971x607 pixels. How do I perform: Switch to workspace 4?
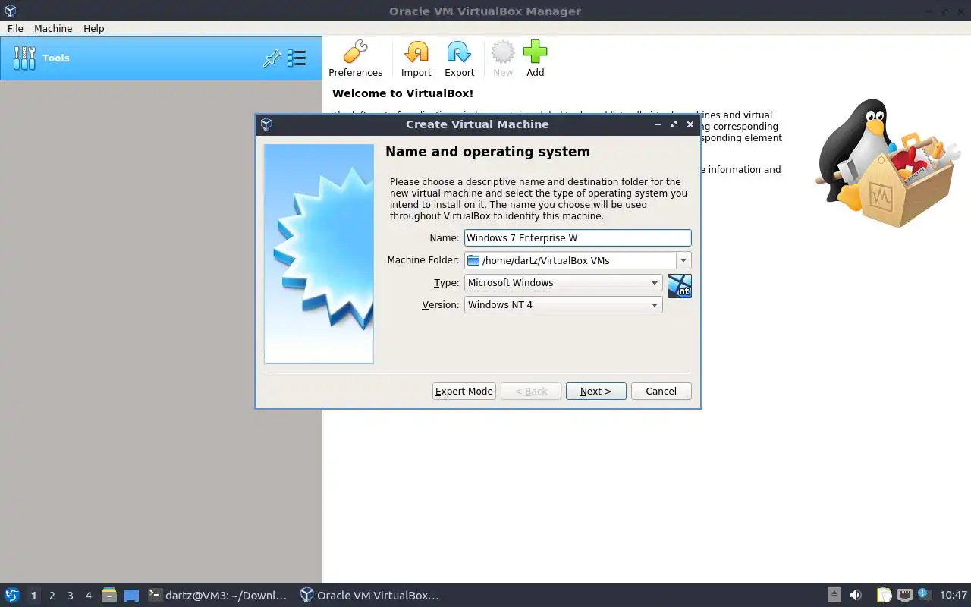[88, 596]
